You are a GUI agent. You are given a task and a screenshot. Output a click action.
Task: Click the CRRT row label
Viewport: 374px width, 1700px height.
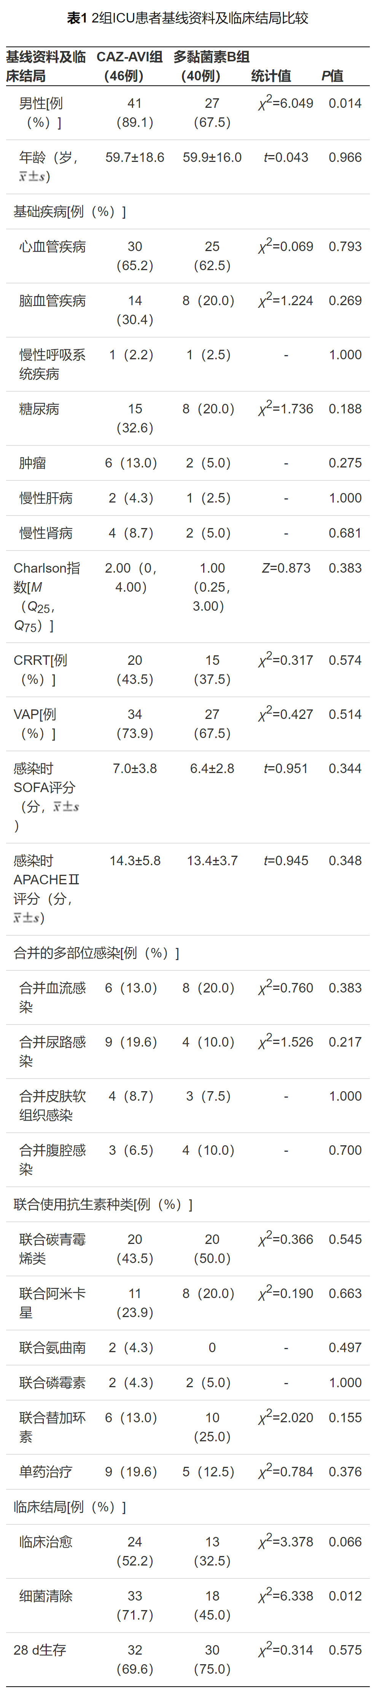pyautogui.click(x=40, y=670)
